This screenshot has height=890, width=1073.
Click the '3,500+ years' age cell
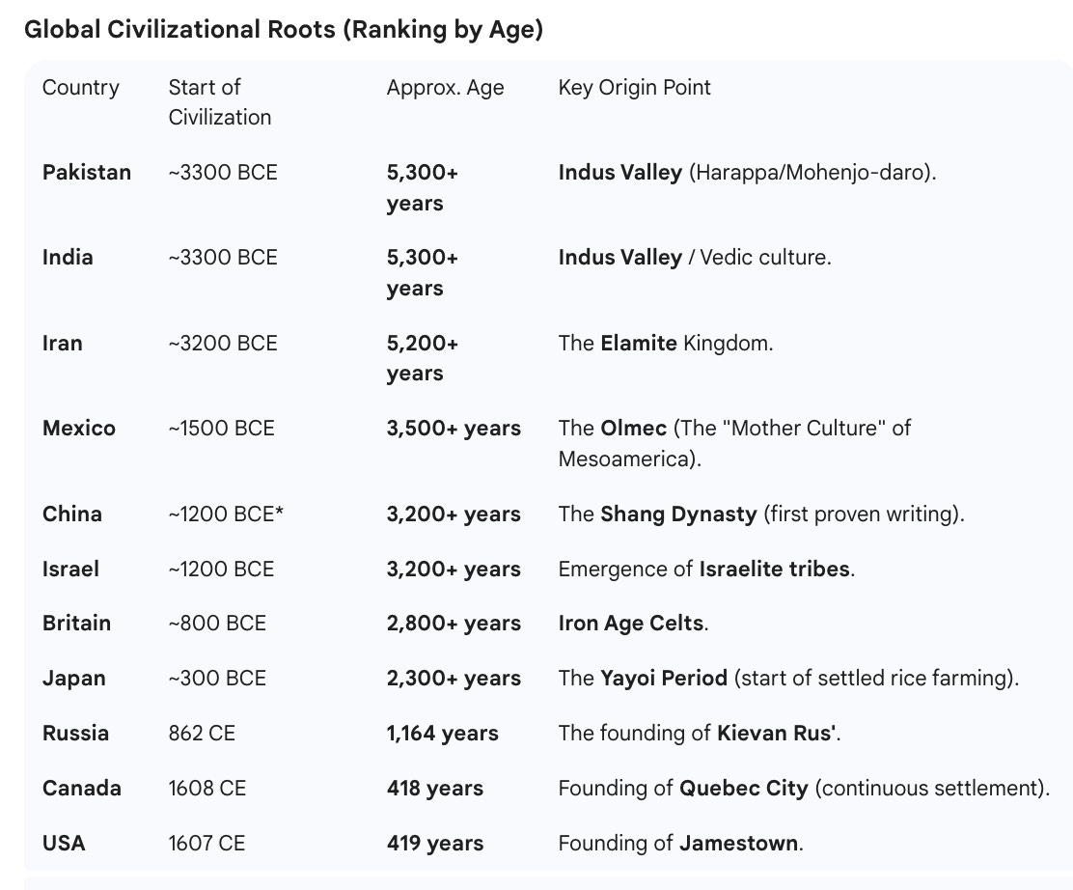point(454,428)
